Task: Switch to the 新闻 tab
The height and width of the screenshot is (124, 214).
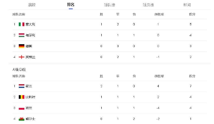Action: tap(187, 5)
